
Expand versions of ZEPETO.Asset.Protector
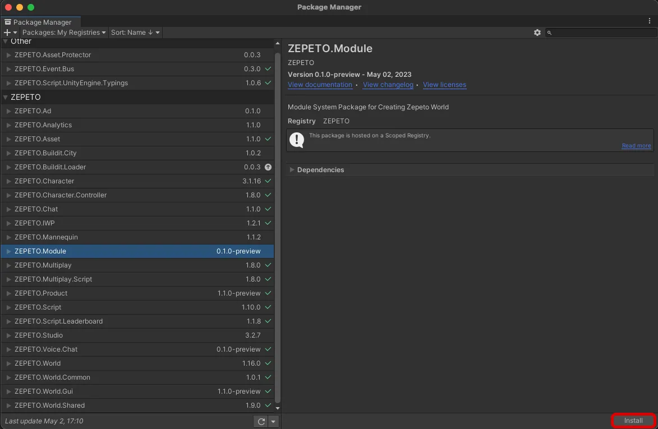click(8, 55)
